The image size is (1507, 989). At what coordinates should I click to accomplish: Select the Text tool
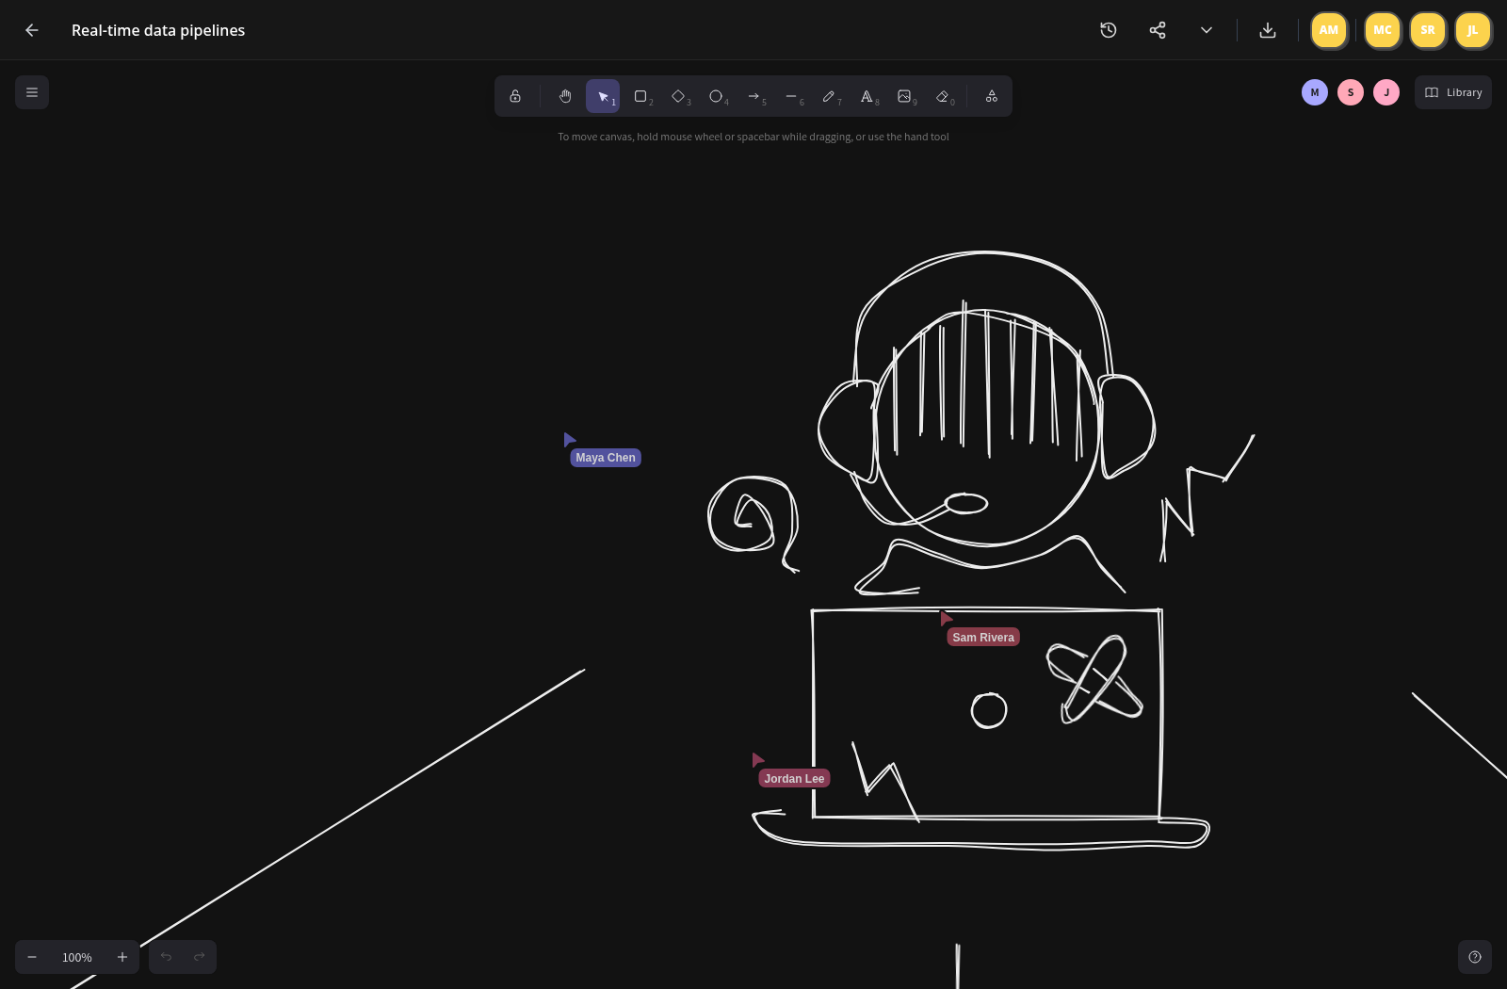click(x=867, y=96)
